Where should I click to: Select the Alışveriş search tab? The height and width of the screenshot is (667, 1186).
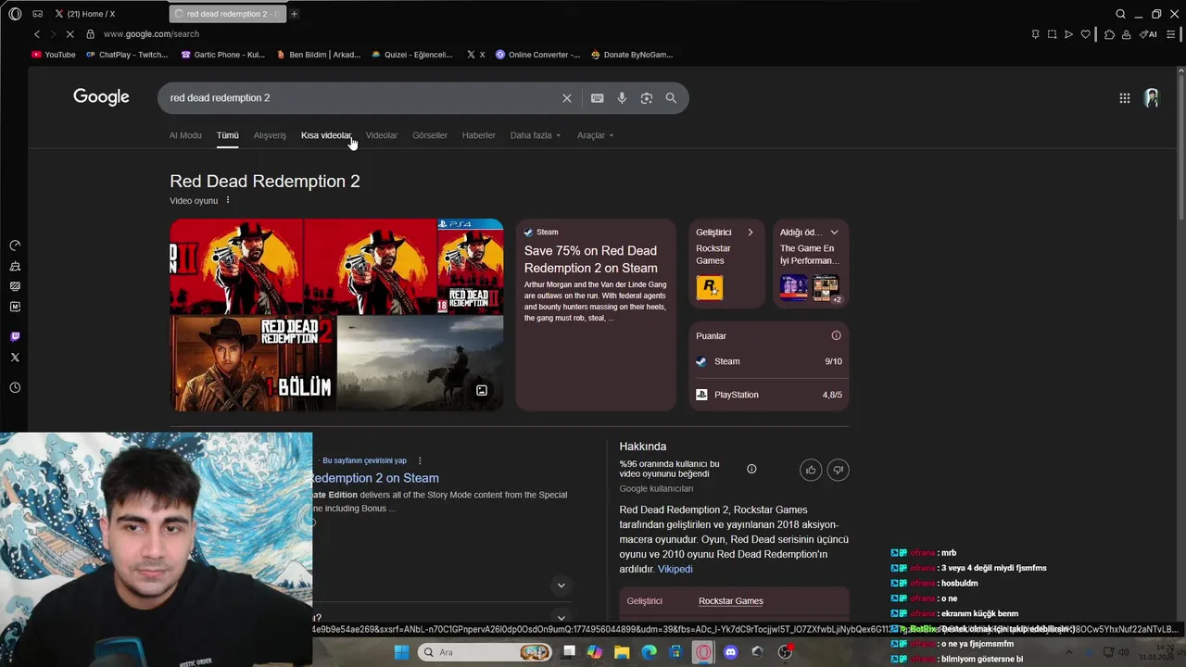270,135
